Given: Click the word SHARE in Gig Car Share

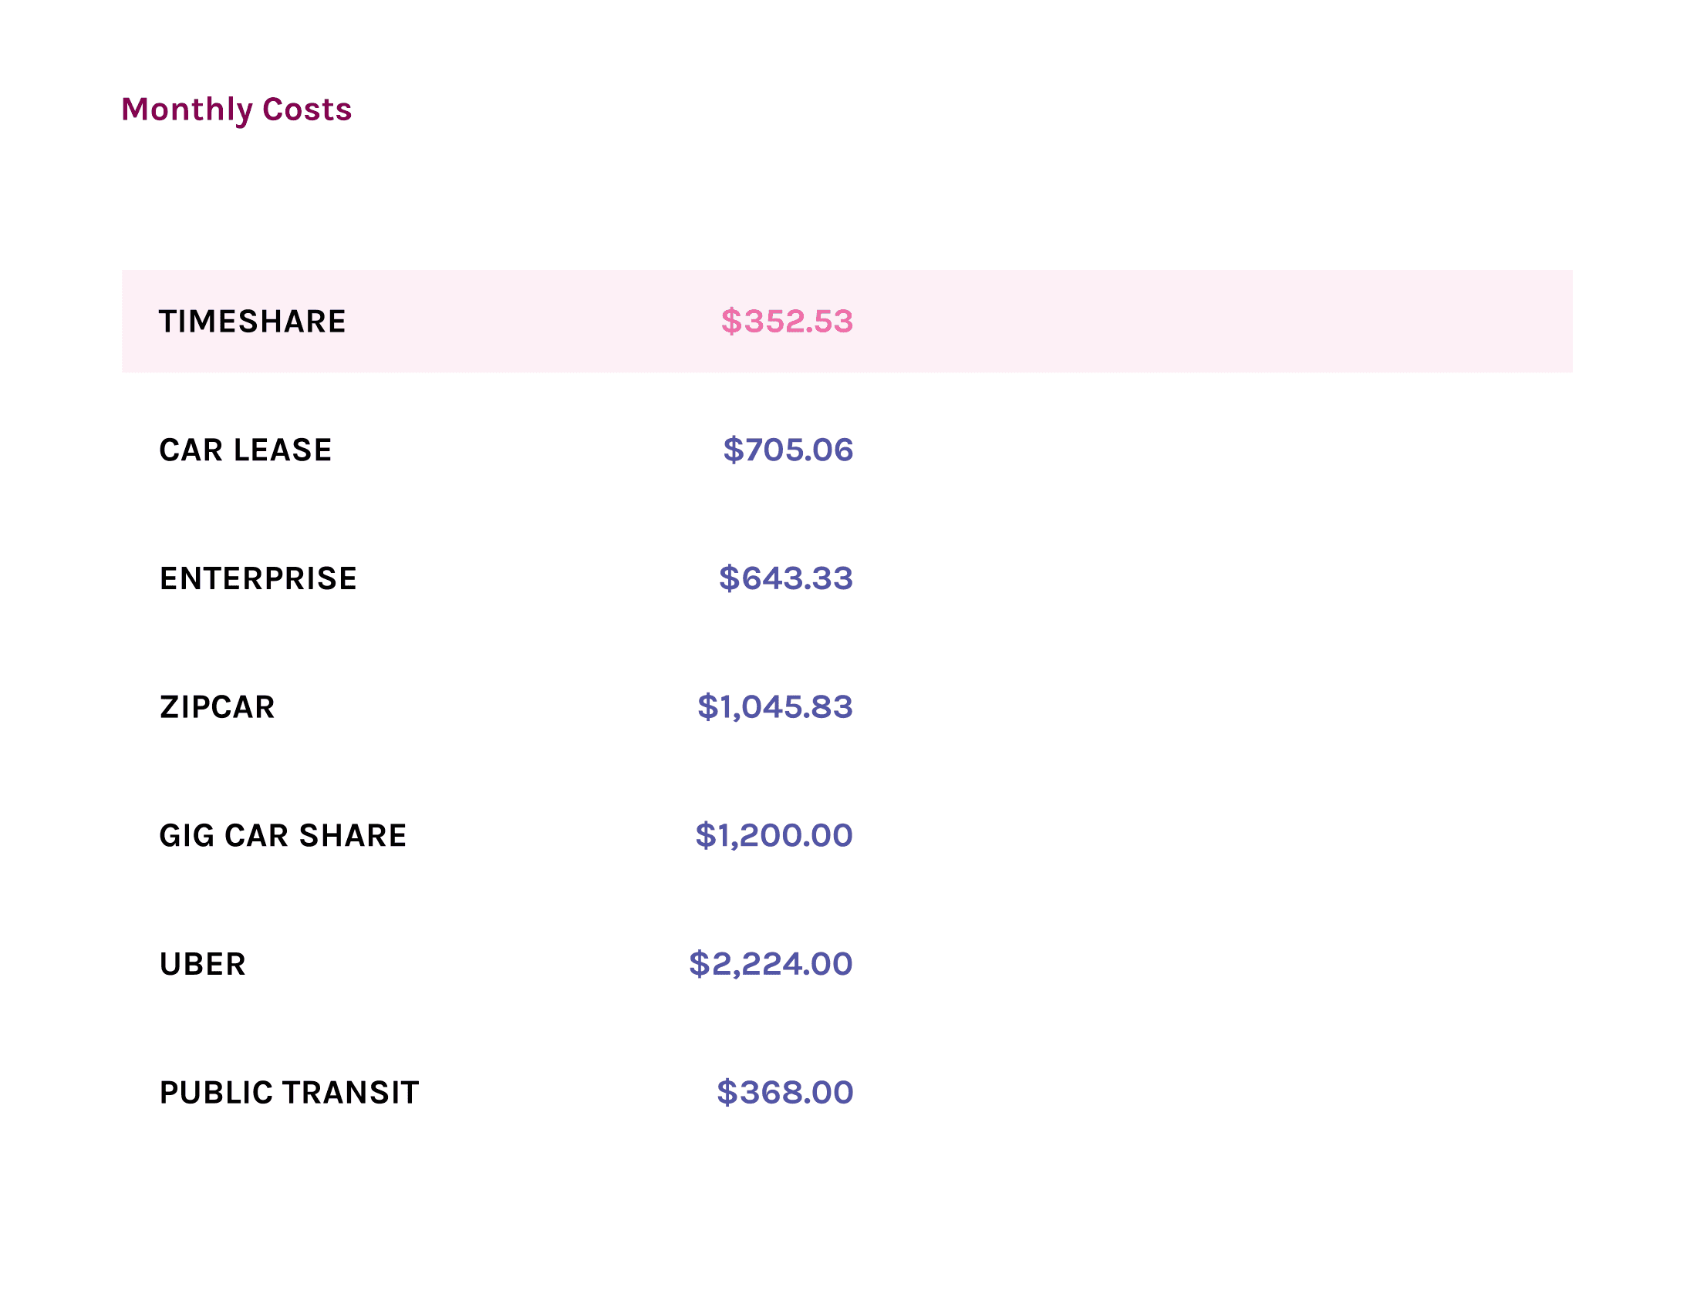Looking at the screenshot, I should pyautogui.click(x=353, y=836).
